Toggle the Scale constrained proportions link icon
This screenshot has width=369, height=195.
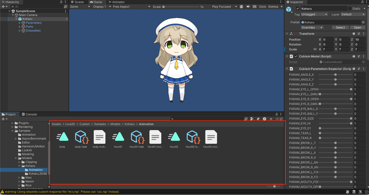(x=315, y=49)
